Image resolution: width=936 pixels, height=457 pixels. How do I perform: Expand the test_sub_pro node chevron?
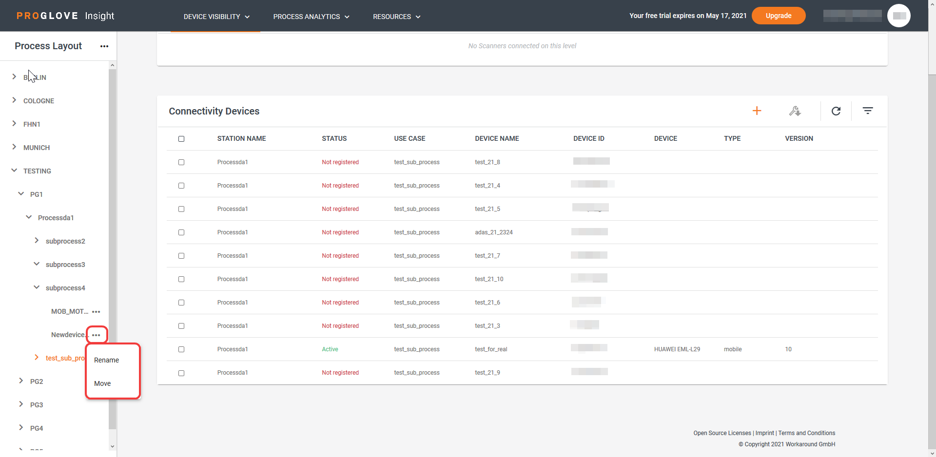pos(37,357)
